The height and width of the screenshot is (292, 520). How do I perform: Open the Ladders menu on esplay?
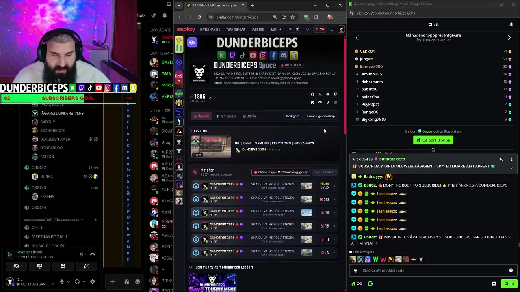click(258, 30)
